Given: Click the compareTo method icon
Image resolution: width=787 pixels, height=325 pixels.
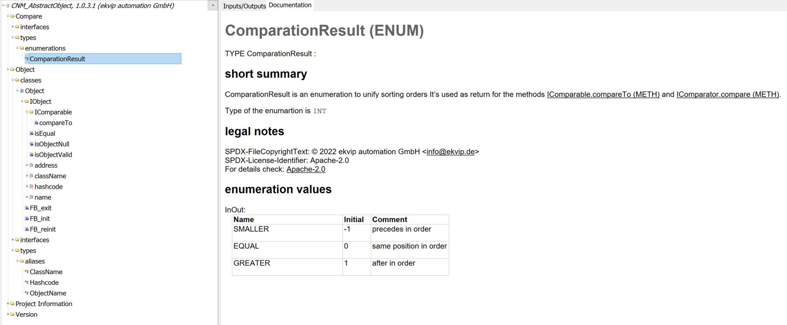Looking at the screenshot, I should click(36, 123).
